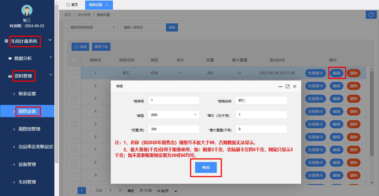Click the home icon in 首页 tab

coord(68,5)
